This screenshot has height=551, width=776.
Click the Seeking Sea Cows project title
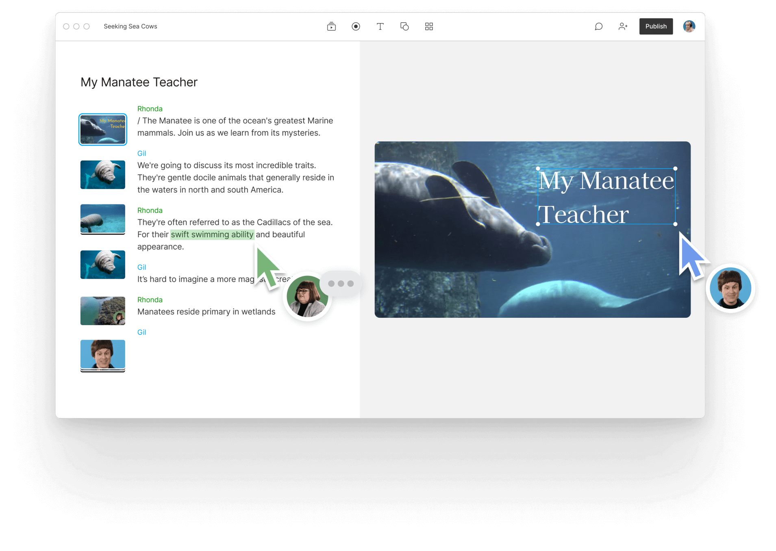[130, 26]
